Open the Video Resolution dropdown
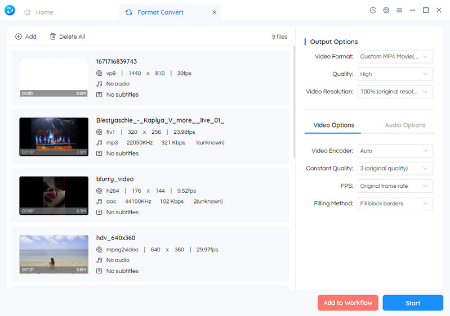The image size is (450, 316). tap(395, 92)
